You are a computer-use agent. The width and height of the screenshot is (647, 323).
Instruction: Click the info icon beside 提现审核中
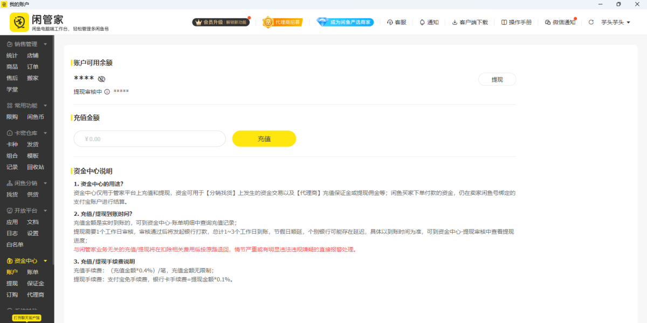[x=107, y=92]
